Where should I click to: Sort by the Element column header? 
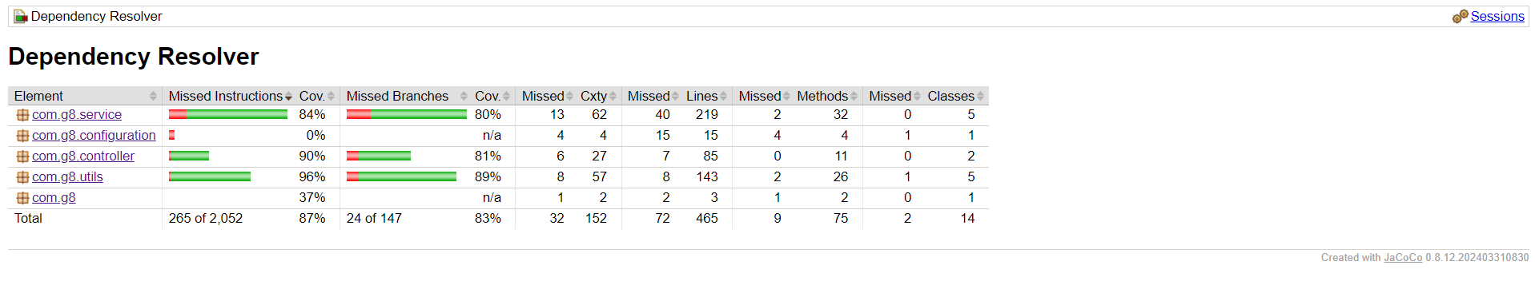(85, 96)
